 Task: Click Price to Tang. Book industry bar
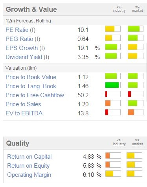pyautogui.click(x=113, y=85)
